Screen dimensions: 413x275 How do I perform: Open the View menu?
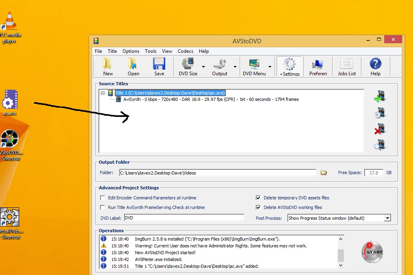[x=167, y=51]
